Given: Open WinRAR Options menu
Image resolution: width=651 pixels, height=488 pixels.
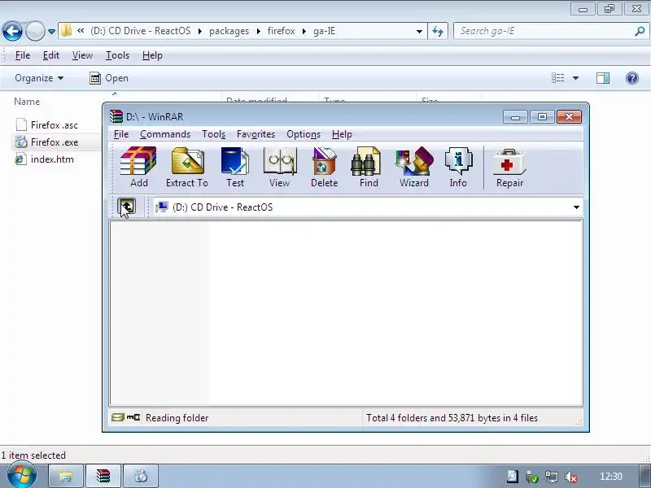Looking at the screenshot, I should (303, 134).
